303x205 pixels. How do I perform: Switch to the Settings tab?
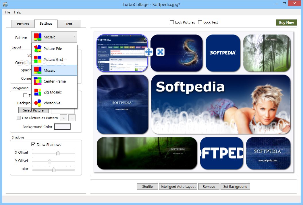(46, 24)
